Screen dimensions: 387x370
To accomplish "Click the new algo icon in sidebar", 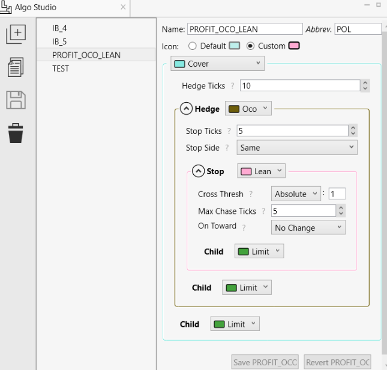I will coord(16,34).
